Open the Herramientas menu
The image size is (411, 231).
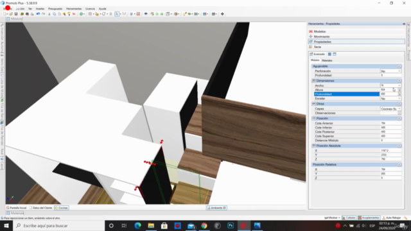74,8
